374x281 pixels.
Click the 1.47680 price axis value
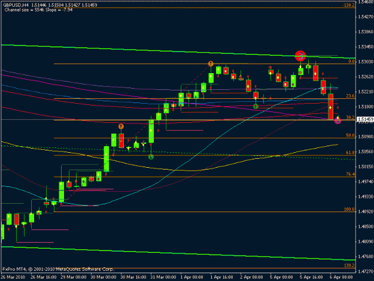366,256
